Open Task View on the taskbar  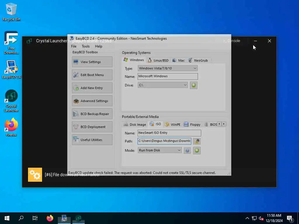tap(35, 218)
